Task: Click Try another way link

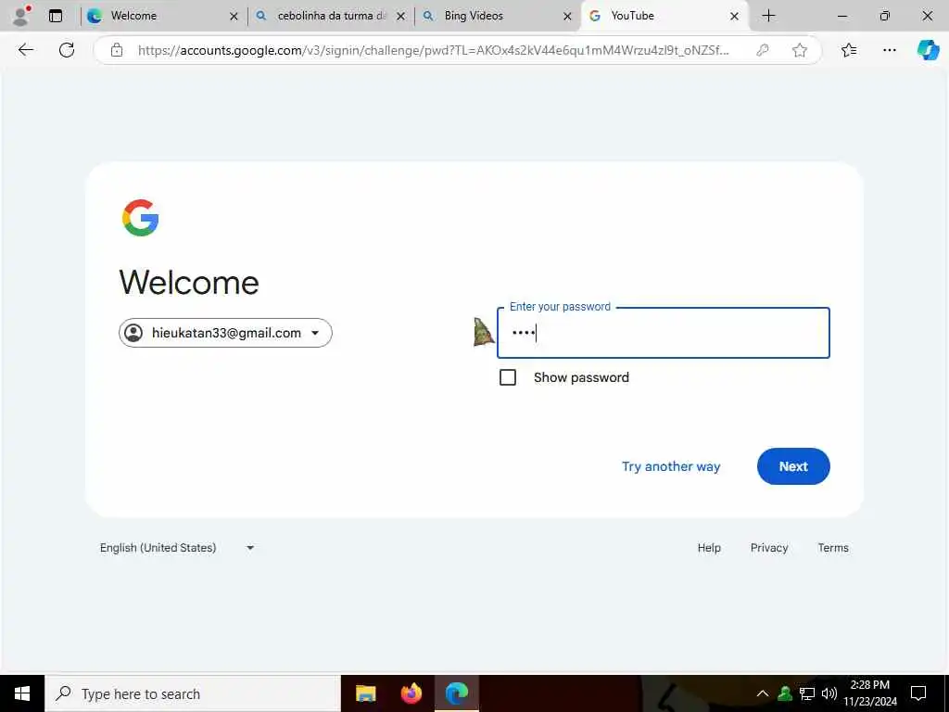Action: click(671, 466)
